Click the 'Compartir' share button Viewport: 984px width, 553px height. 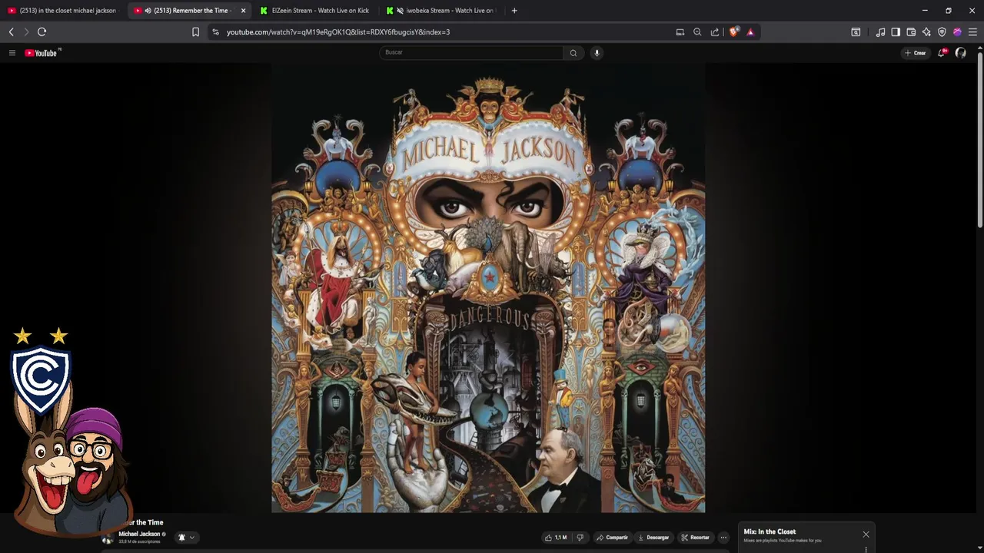613,538
